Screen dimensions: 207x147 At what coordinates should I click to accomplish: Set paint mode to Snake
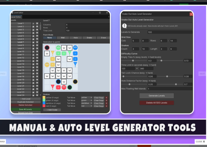pyautogui.click(x=89, y=38)
